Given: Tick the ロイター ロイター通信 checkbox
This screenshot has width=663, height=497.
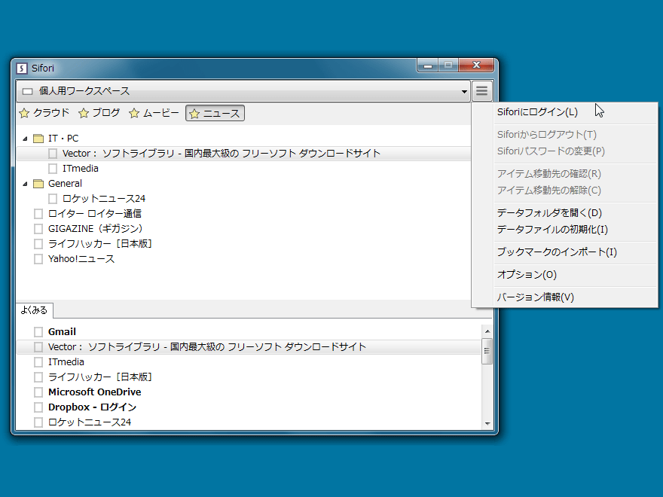Looking at the screenshot, I should coord(38,214).
